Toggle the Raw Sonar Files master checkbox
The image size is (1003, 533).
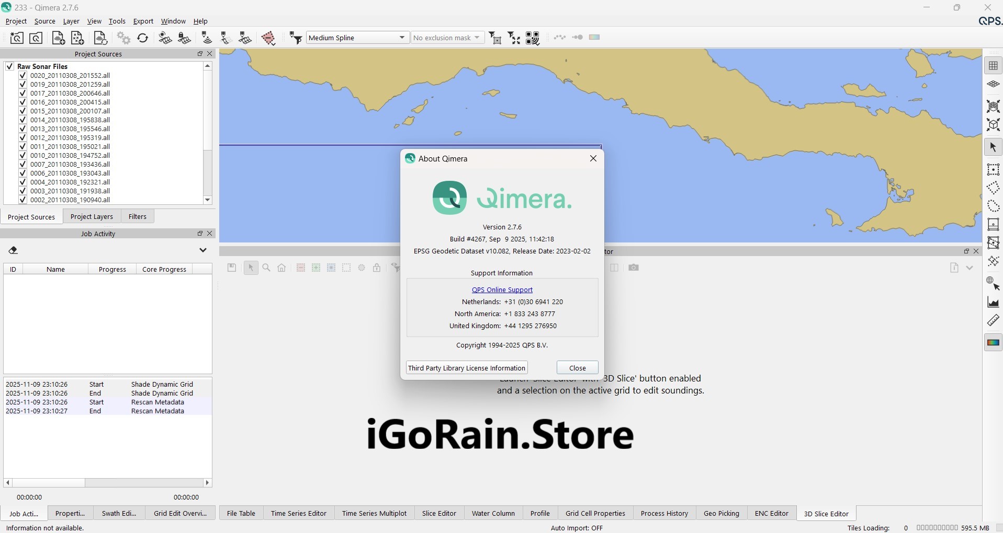(9, 66)
